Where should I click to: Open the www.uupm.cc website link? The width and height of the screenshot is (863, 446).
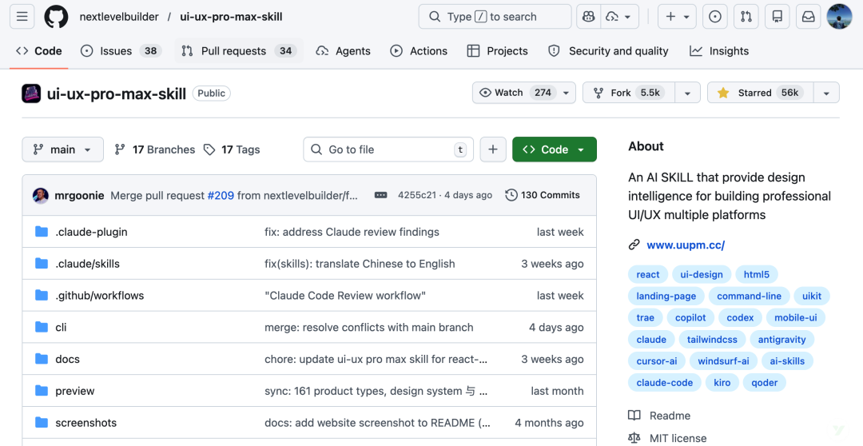click(x=686, y=245)
